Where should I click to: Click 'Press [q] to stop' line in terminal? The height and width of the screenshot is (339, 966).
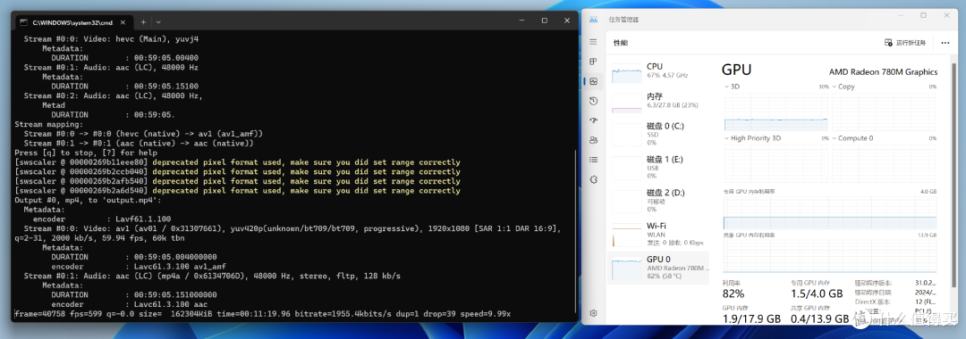(86, 153)
